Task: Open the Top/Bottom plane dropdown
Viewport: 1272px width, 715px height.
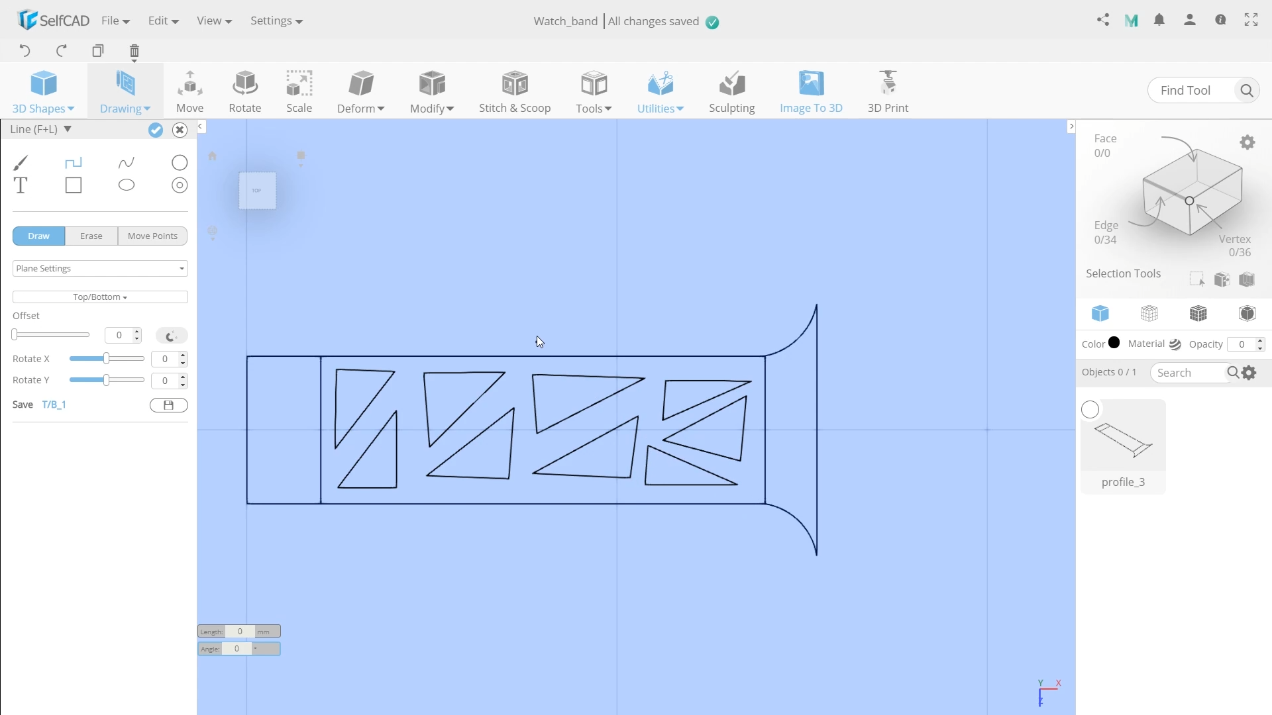Action: coord(100,297)
